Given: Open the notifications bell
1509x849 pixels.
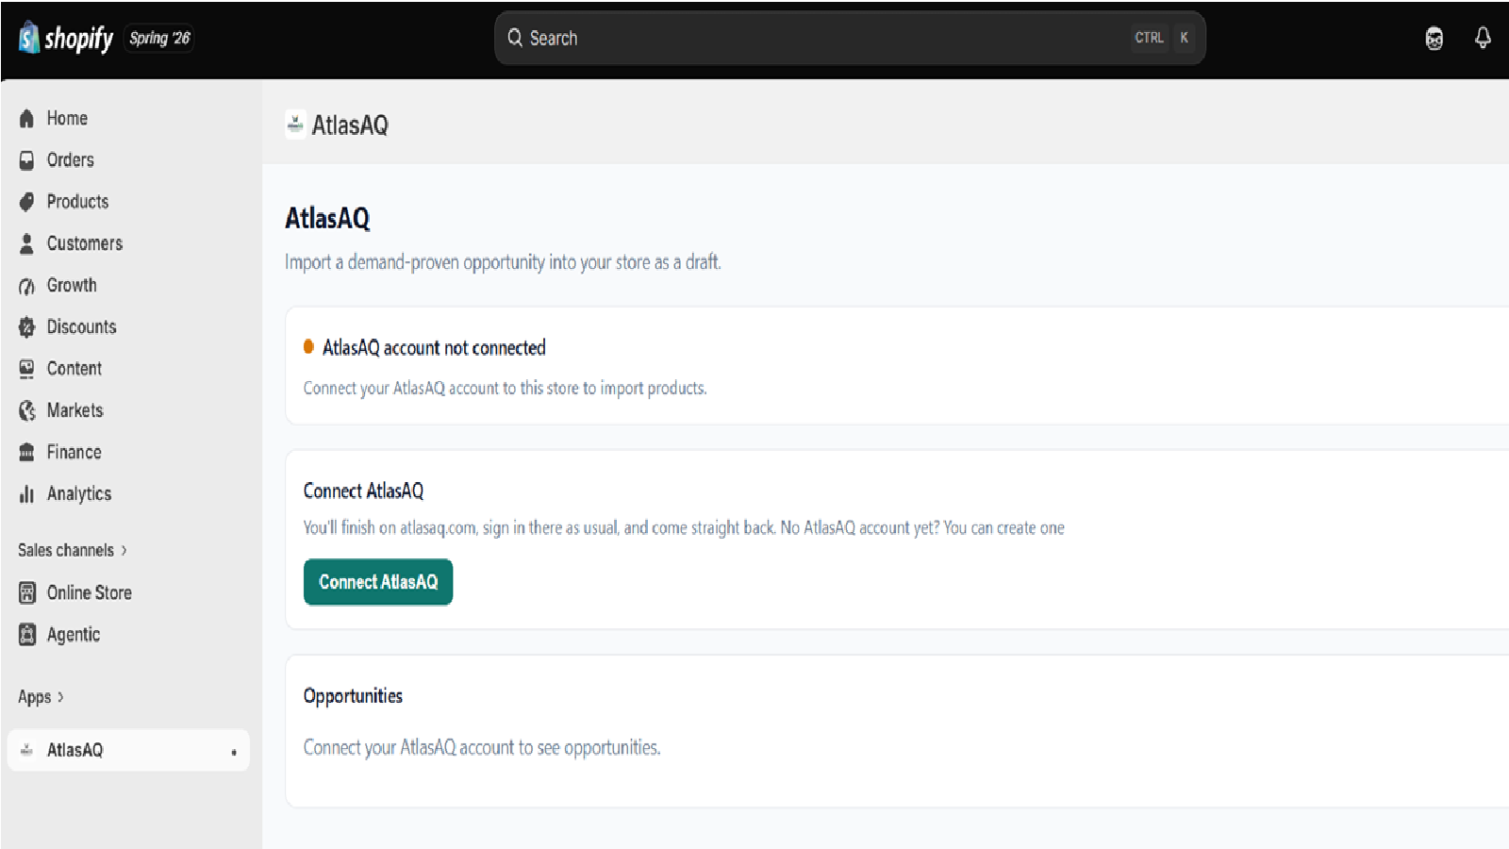Looking at the screenshot, I should [1483, 38].
